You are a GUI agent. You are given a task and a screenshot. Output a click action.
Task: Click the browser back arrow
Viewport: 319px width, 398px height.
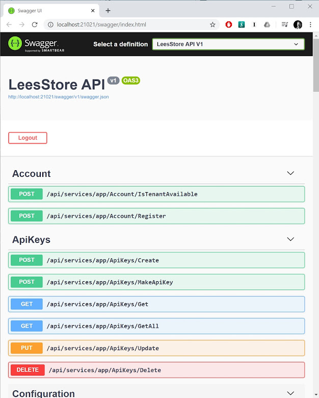pos(9,24)
